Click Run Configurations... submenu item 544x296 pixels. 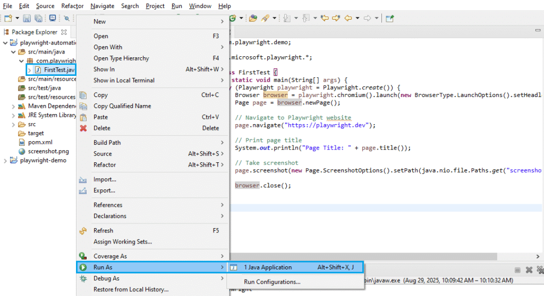[x=295, y=282]
